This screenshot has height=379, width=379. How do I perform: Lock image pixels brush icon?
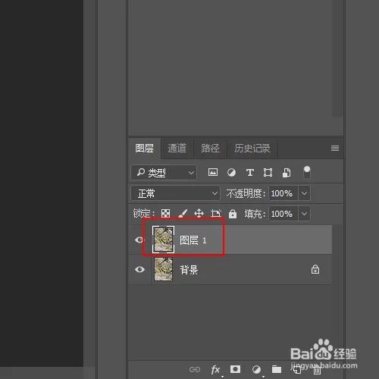click(183, 213)
